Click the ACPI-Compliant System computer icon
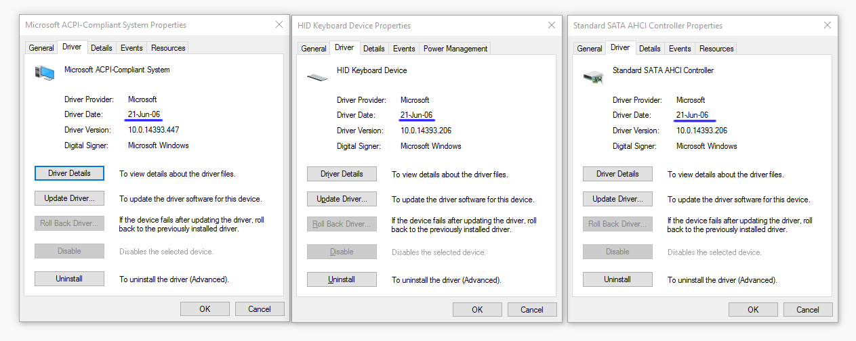856x341 pixels. point(45,73)
